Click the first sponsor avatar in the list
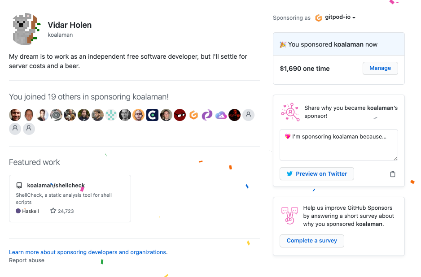 point(15,115)
